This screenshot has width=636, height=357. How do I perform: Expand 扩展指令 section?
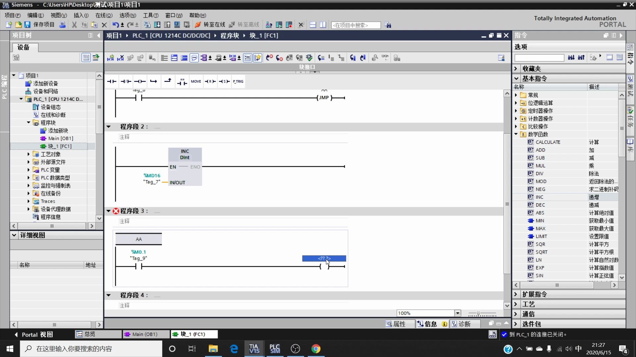pos(516,294)
